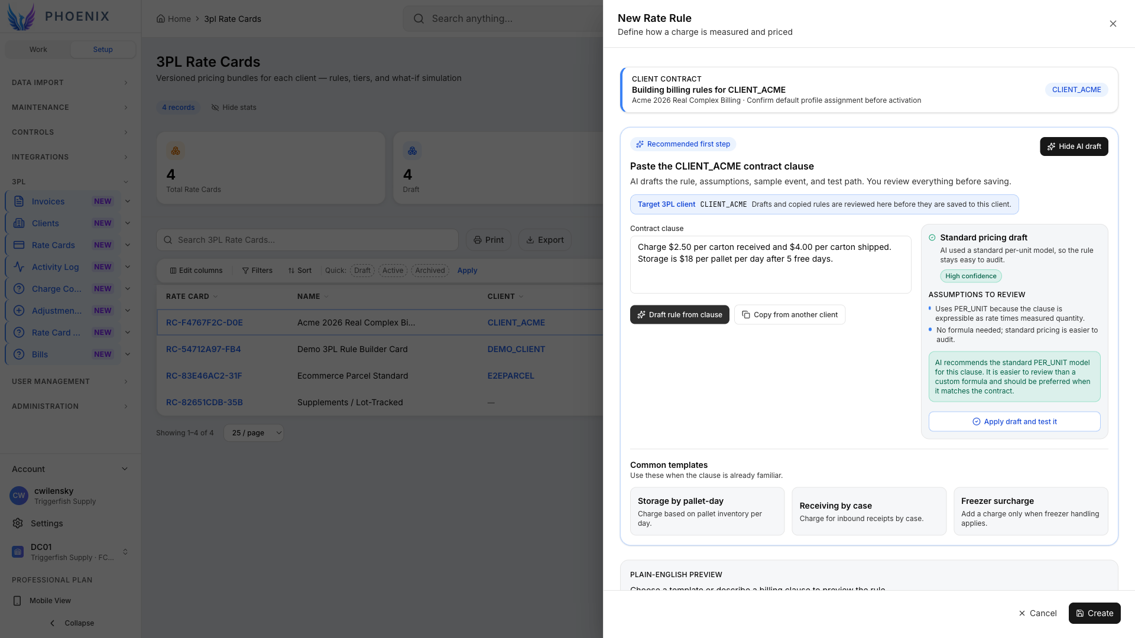Expand the Data Import section
The image size is (1135, 638).
70,83
